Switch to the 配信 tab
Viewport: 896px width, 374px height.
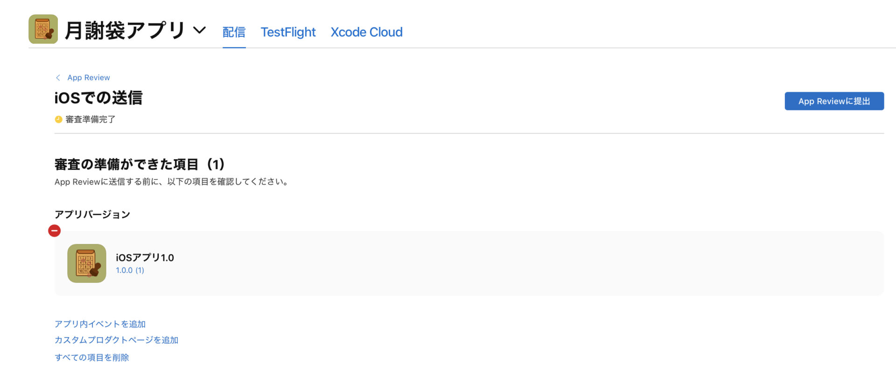(x=234, y=32)
